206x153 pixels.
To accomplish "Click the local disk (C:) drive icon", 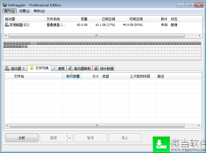I will (x=7, y=24).
